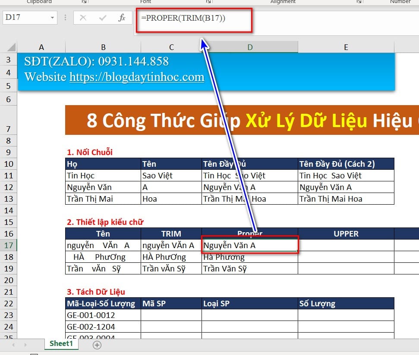Click the UPPER column header cell
419x355 pixels.
point(346,234)
